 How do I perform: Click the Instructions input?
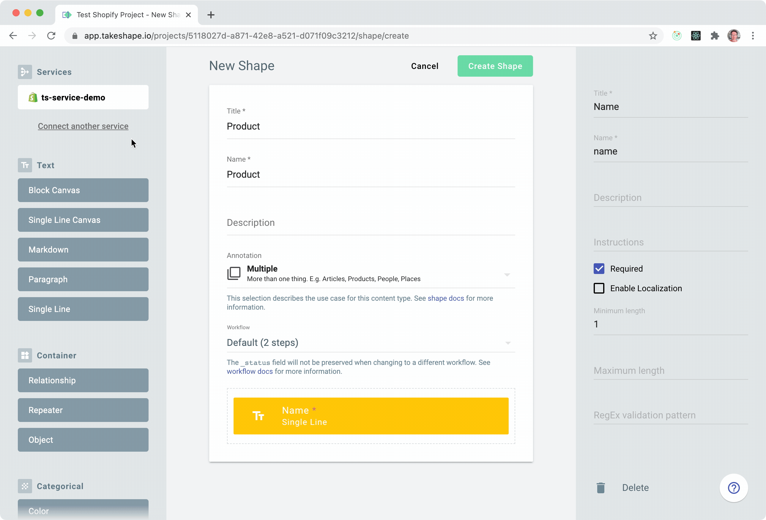click(670, 242)
